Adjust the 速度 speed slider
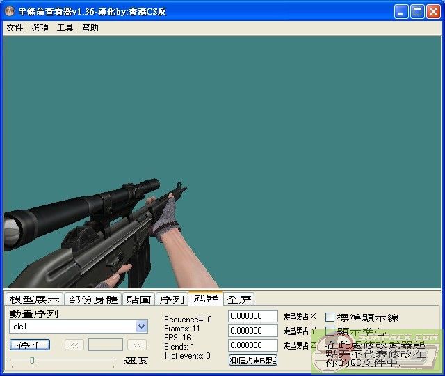445x376 pixels. [x=32, y=360]
